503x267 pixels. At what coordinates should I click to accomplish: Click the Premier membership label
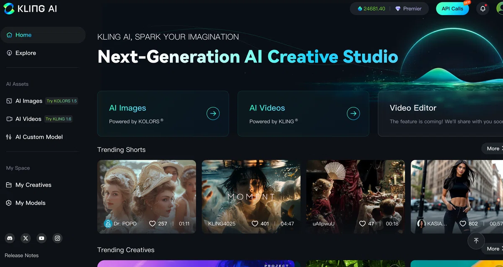point(412,8)
